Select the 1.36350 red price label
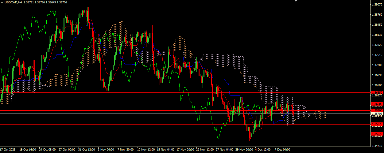This screenshot has height=153, width=384. point(377,92)
